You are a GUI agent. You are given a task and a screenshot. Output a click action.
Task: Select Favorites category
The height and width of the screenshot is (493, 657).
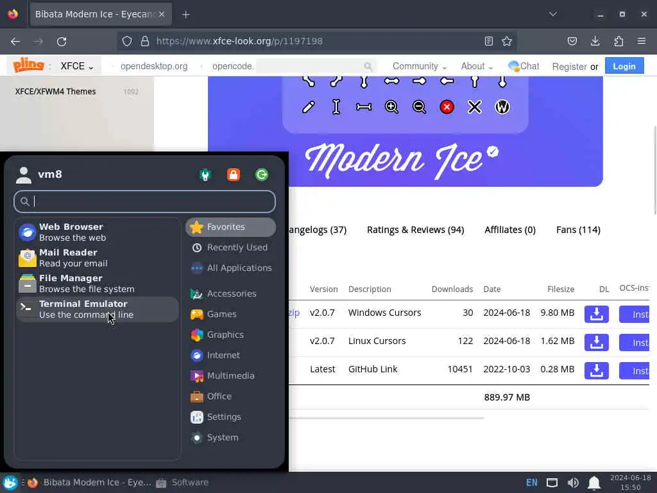[230, 227]
